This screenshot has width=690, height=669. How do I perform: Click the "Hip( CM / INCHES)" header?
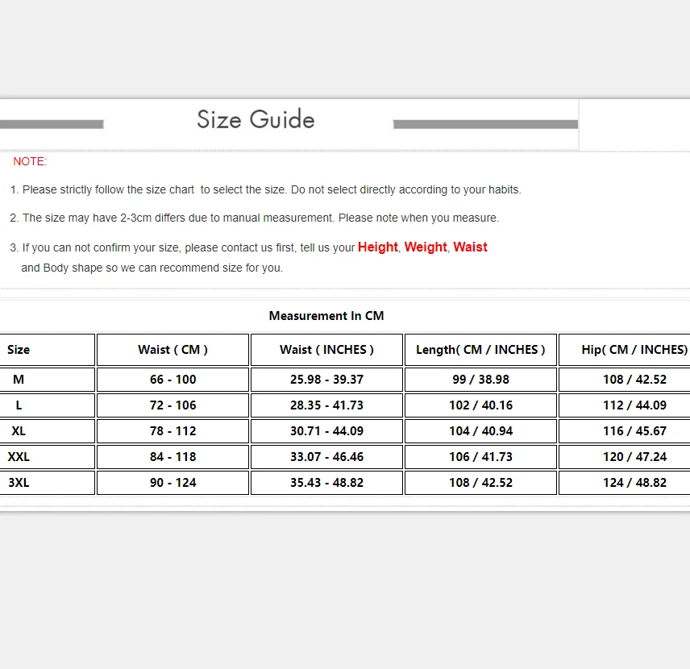pyautogui.click(x=634, y=350)
